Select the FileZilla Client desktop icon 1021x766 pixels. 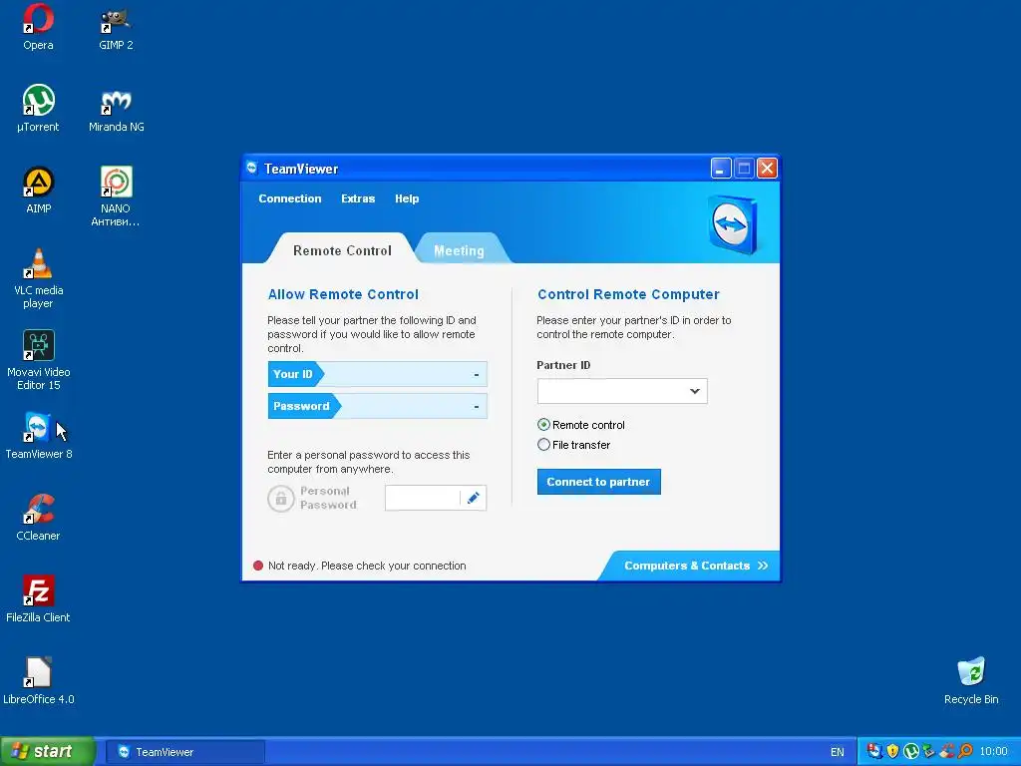39,599
